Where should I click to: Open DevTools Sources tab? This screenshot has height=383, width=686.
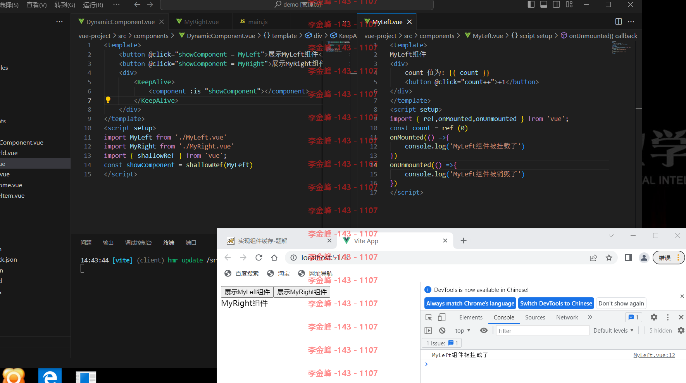point(535,317)
